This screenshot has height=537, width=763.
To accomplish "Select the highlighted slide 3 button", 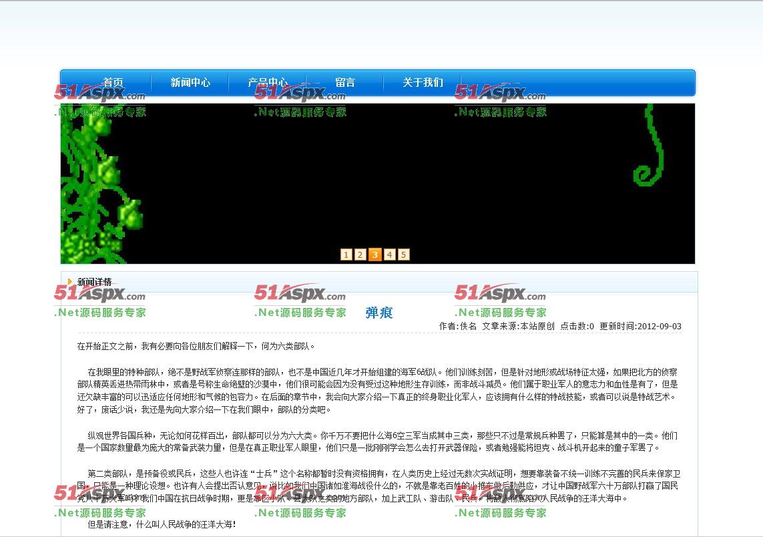I will (x=374, y=254).
